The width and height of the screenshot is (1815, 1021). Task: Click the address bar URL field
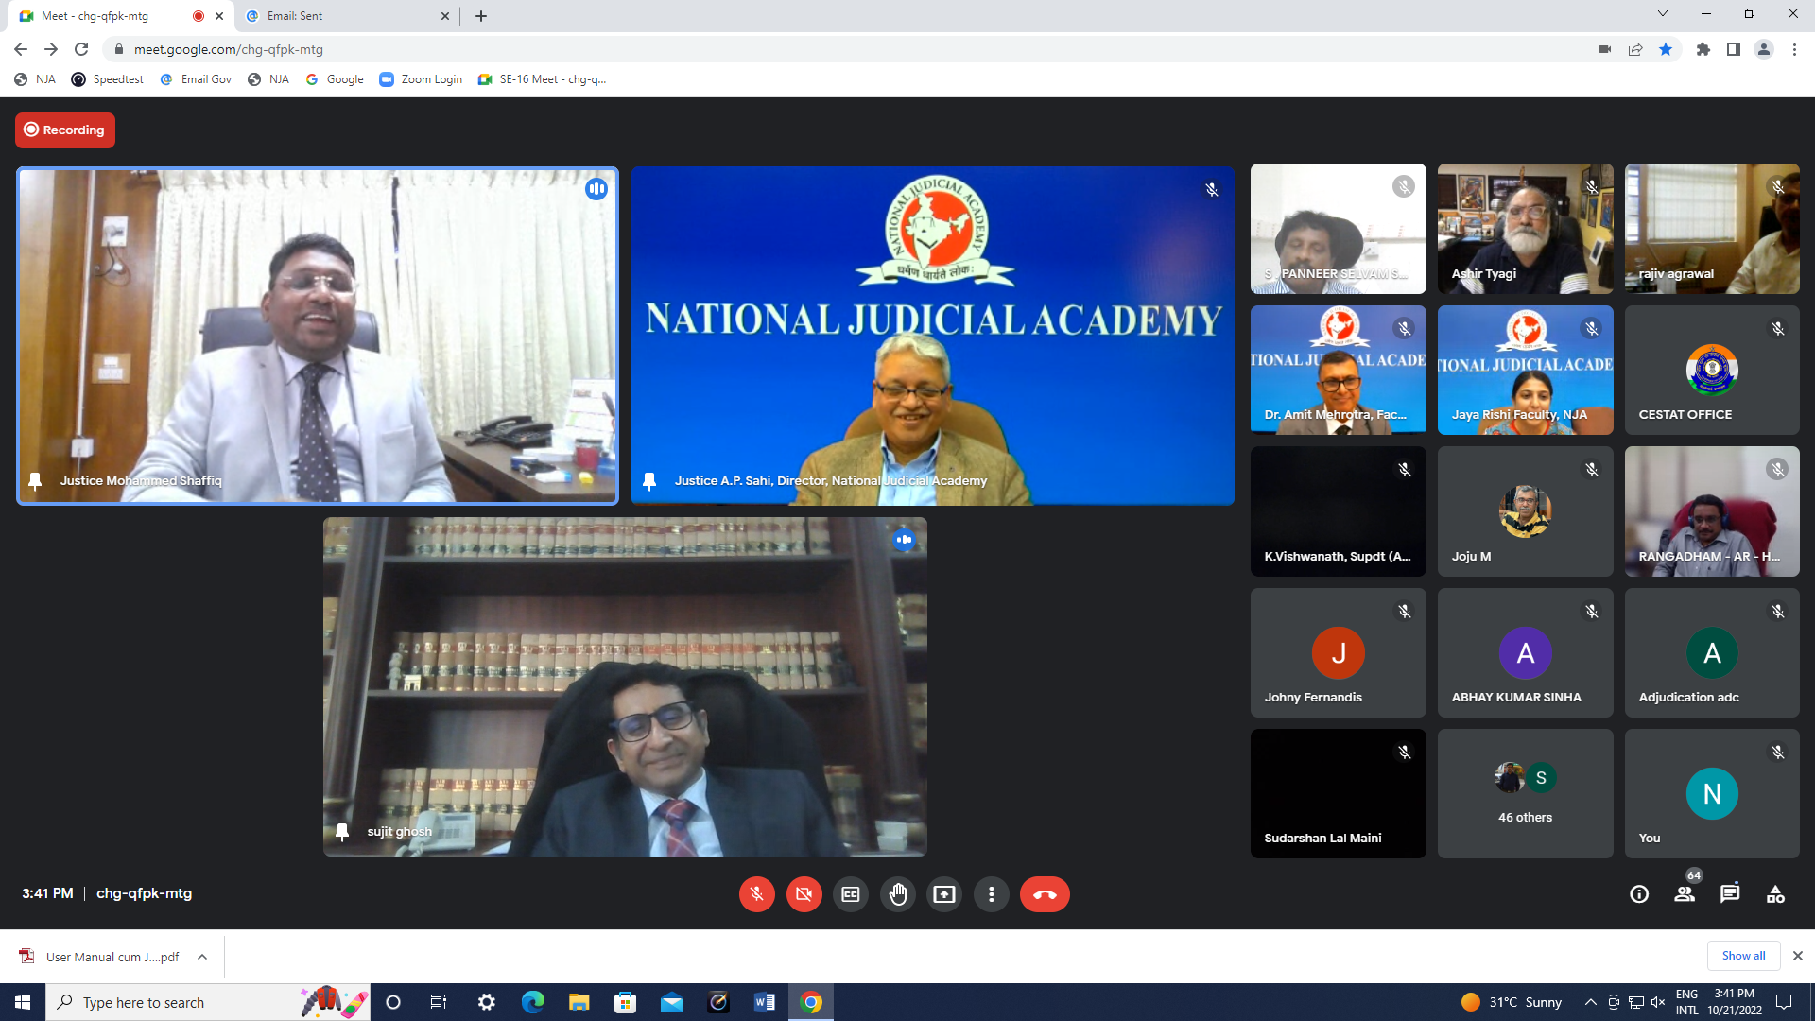point(851,49)
